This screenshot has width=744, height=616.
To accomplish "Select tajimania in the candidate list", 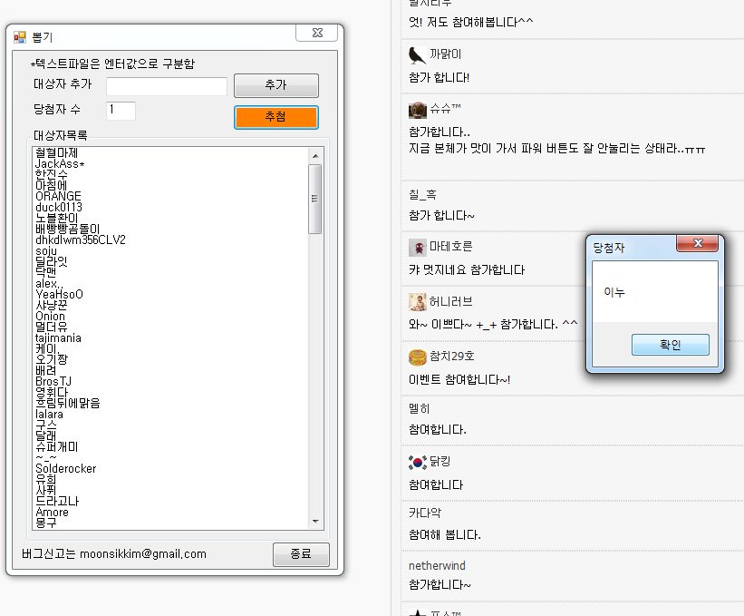I will click(x=58, y=338).
